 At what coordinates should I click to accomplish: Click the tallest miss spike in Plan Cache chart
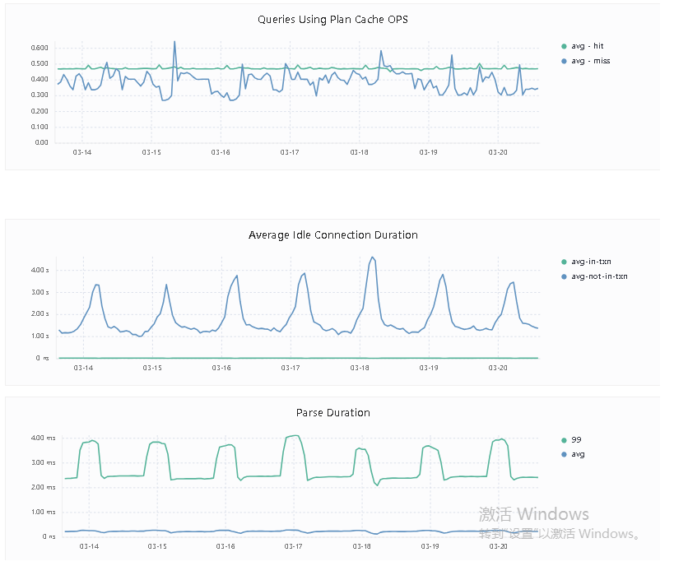click(x=174, y=42)
